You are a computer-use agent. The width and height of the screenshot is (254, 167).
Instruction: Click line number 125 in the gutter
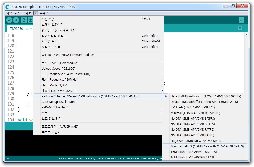coord(11,72)
